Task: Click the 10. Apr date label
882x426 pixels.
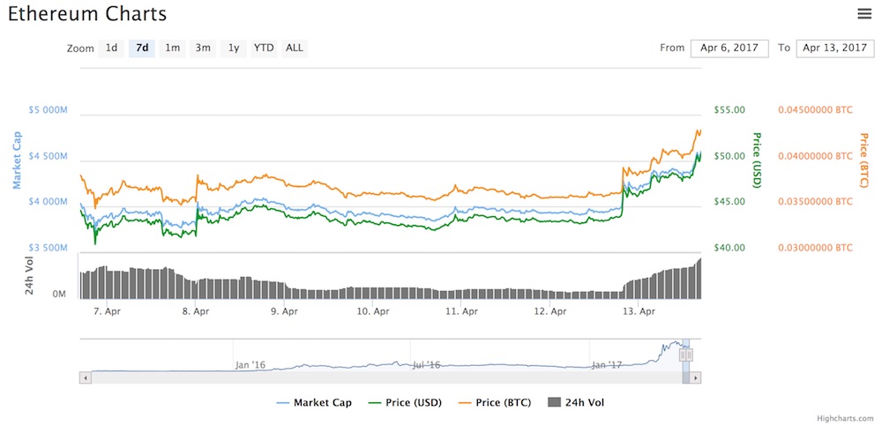Action: pyautogui.click(x=372, y=310)
